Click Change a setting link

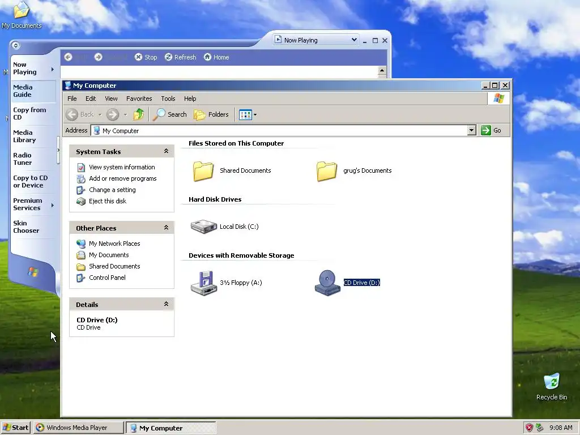point(113,190)
